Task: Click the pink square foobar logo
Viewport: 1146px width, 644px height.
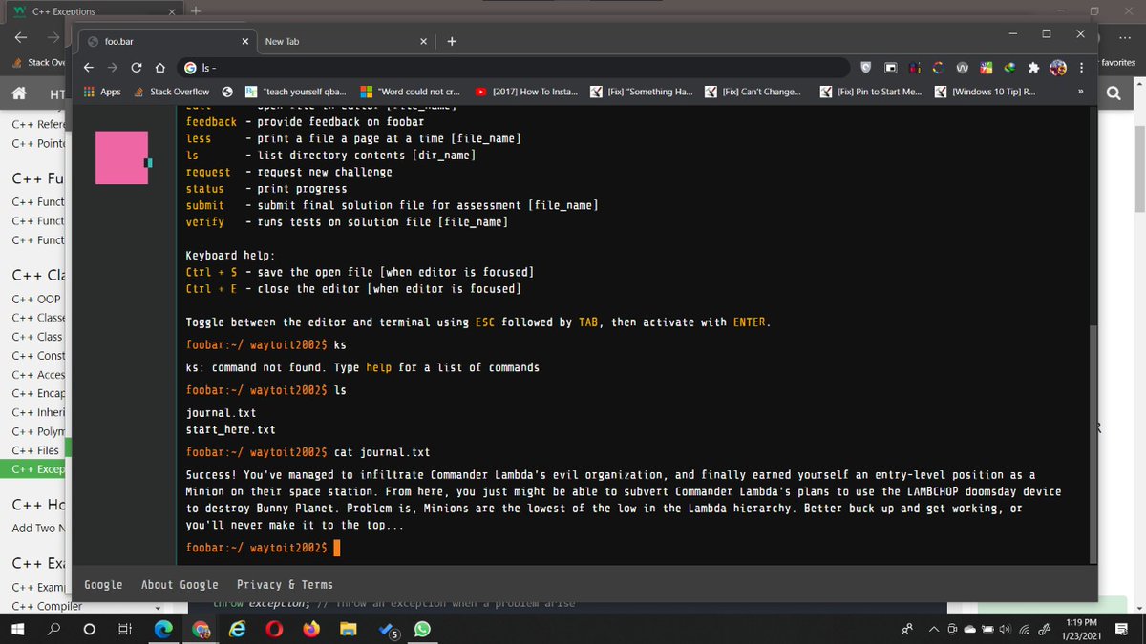Action: (121, 157)
